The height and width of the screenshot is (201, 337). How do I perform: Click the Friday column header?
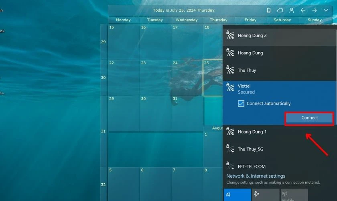coord(251,20)
